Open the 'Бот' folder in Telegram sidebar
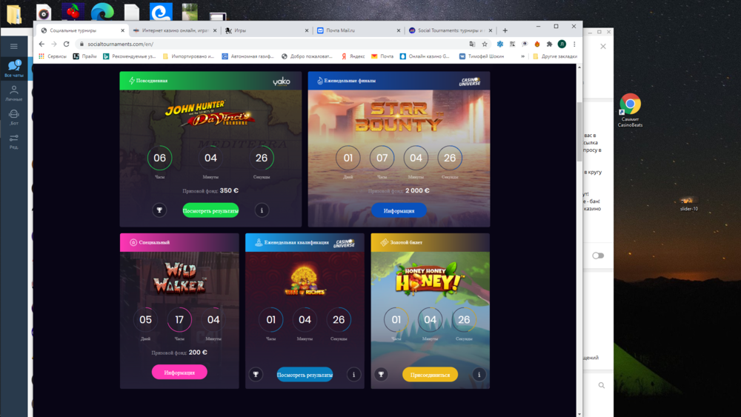The height and width of the screenshot is (417, 741). pyautogui.click(x=13, y=117)
